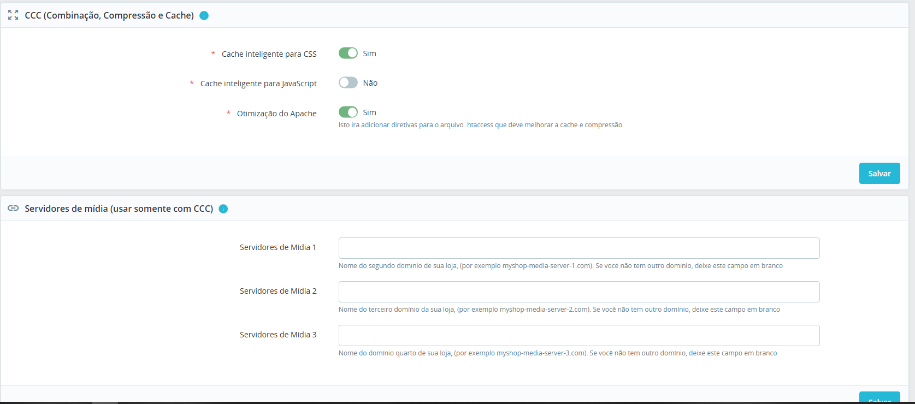Click the Sim text next to CSS cache toggle
Screen dimensions: 915x404
click(370, 54)
